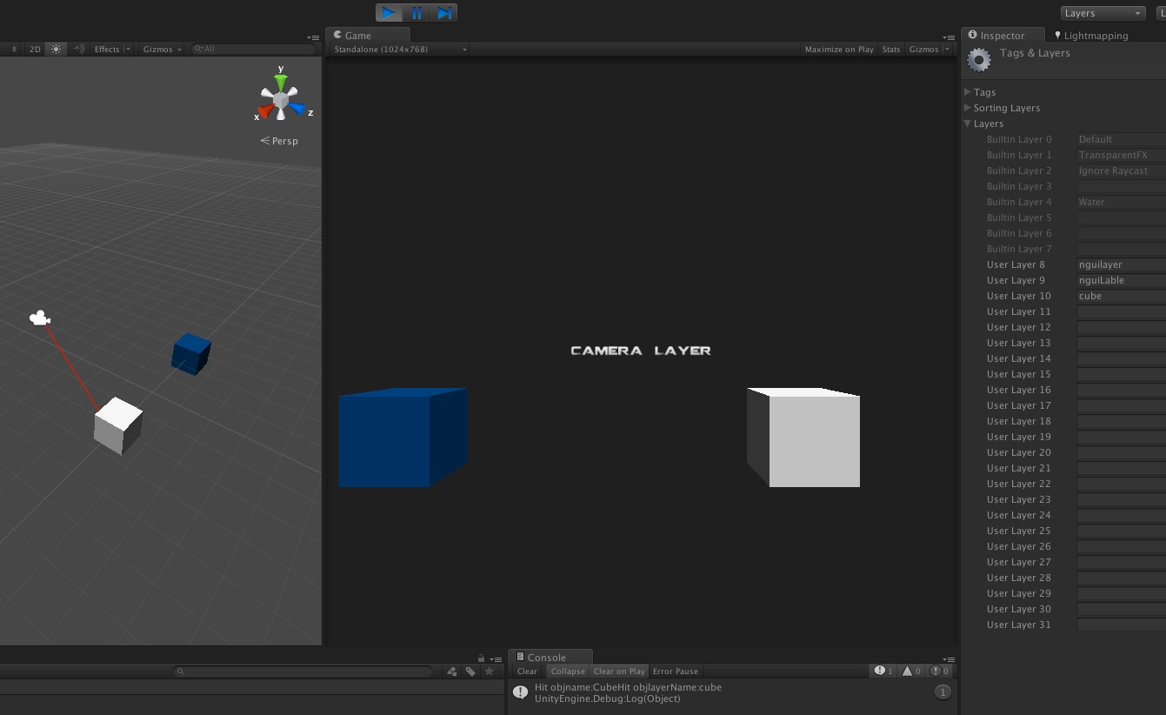
Task: Click the center cube of orientation gizmo
Action: coord(280,101)
